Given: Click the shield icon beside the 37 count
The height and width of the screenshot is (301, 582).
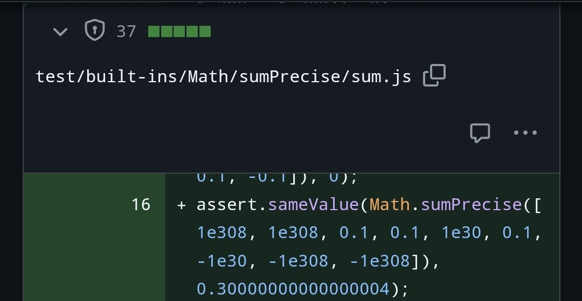Looking at the screenshot, I should coord(95,31).
